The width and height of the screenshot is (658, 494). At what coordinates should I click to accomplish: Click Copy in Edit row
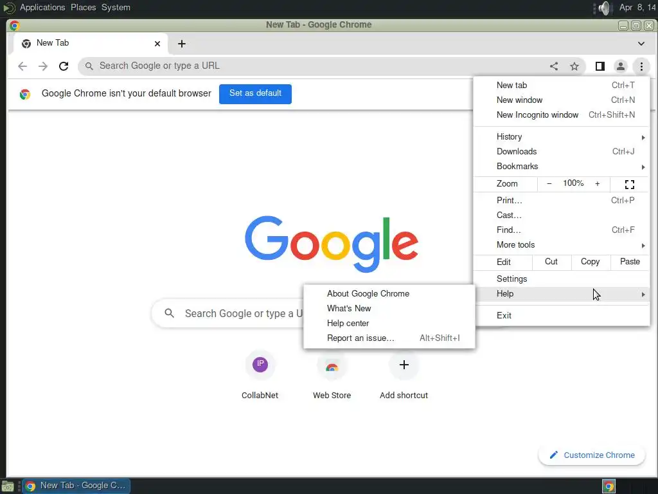(x=590, y=262)
